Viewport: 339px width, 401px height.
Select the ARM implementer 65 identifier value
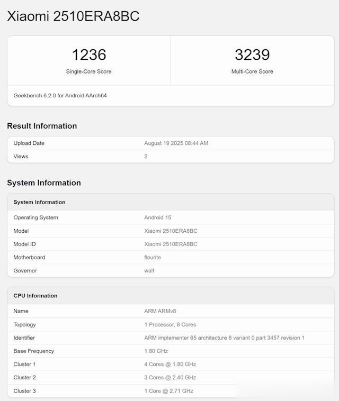224,338
